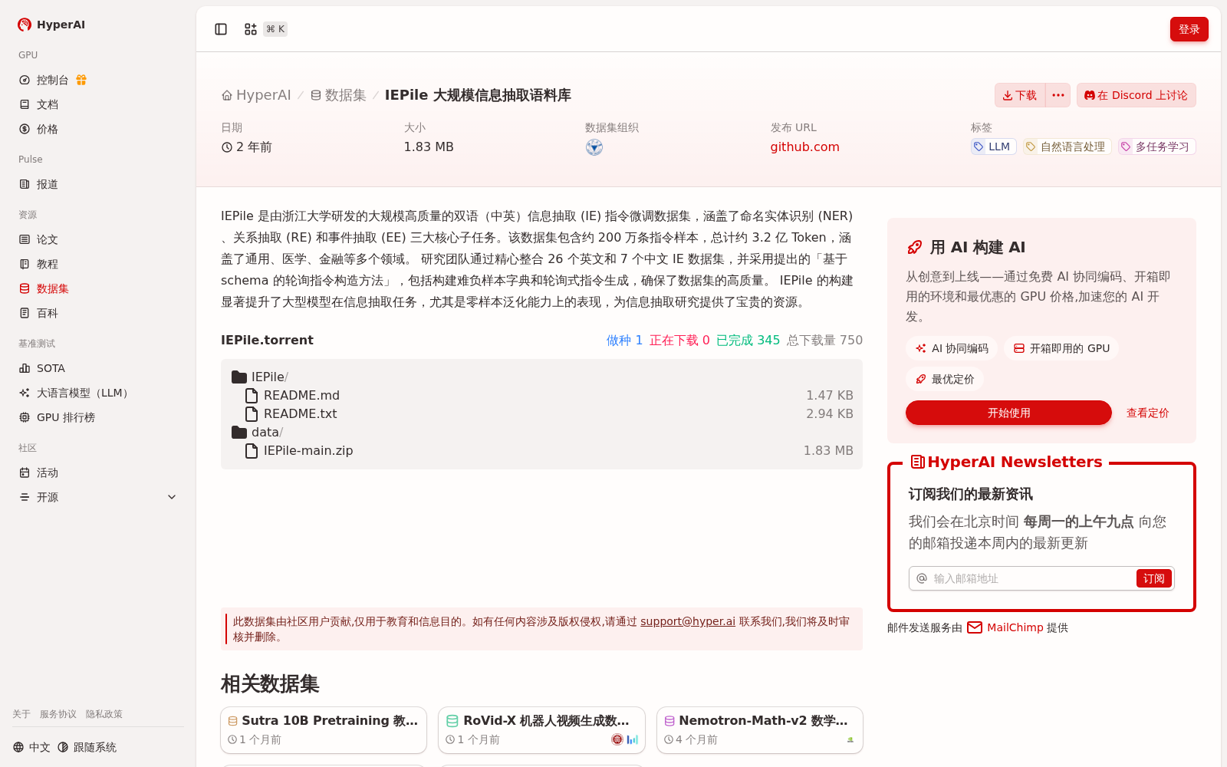This screenshot has width=1227, height=767.
Task: Click the support@hyper.ai email link
Action: (688, 621)
